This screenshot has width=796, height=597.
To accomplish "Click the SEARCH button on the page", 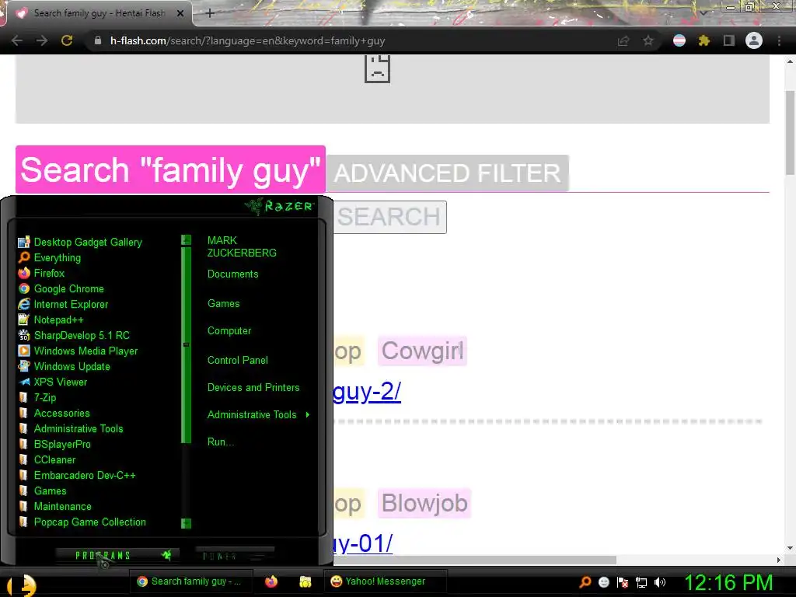I will [x=389, y=217].
